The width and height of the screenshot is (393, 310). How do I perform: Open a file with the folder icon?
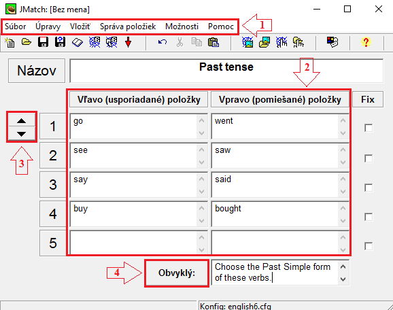27,42
